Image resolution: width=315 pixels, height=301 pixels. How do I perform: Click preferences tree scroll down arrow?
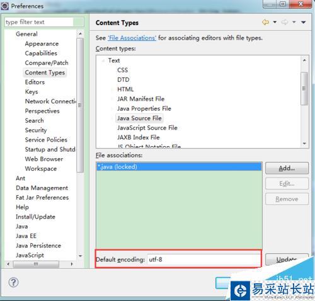pos(80,256)
